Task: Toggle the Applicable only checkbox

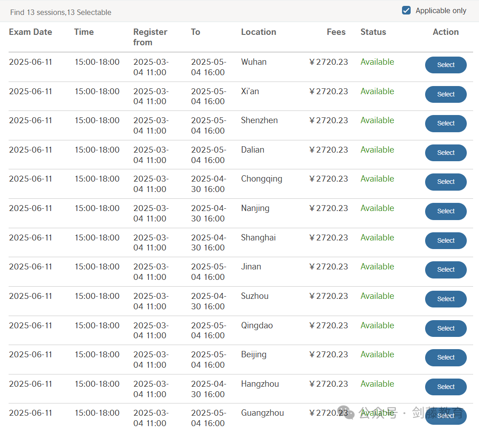Action: click(x=406, y=10)
